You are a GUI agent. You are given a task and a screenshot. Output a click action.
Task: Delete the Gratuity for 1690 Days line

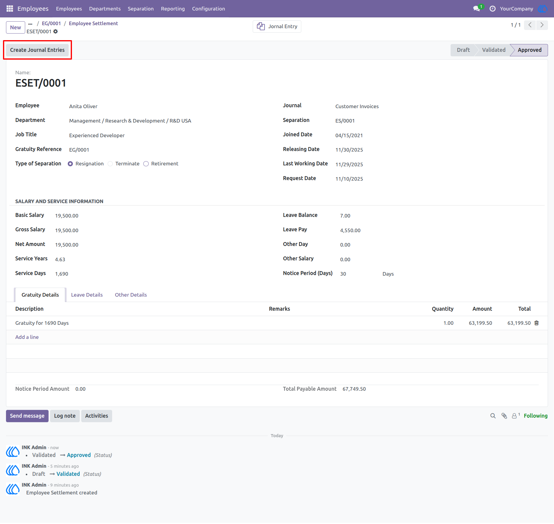537,323
